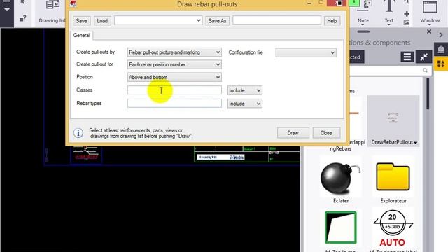Click the Load button

click(x=102, y=21)
